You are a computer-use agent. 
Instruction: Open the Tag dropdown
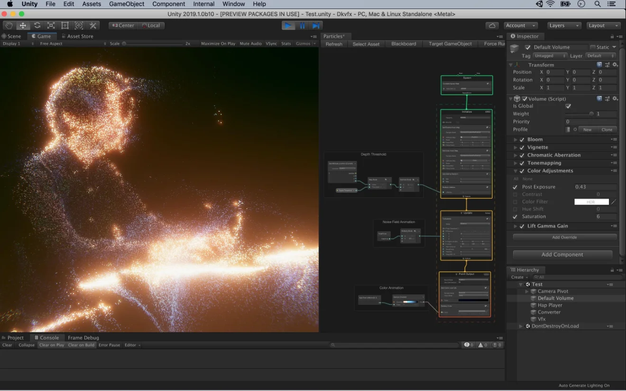point(550,56)
